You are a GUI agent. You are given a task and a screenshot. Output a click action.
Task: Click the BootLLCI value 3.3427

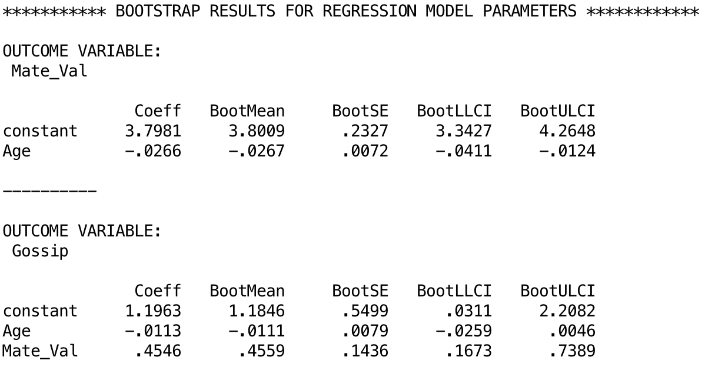[x=463, y=131]
